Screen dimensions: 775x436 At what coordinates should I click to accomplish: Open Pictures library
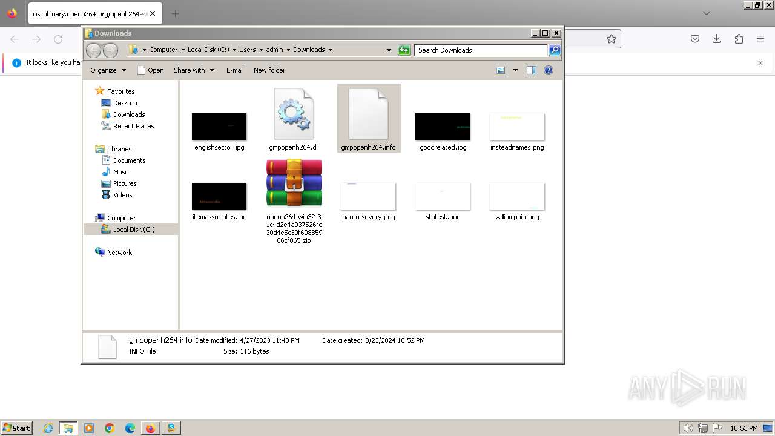coord(125,183)
